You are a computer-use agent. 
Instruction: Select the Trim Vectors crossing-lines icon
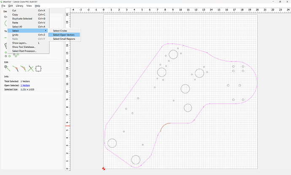tap(31, 68)
